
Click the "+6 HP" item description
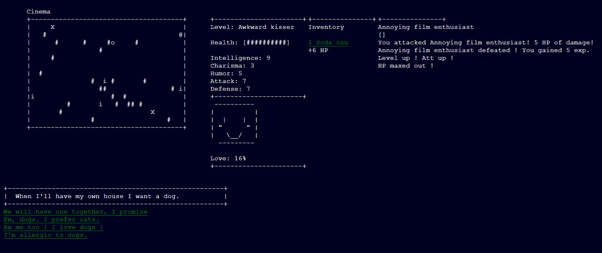(x=318, y=50)
